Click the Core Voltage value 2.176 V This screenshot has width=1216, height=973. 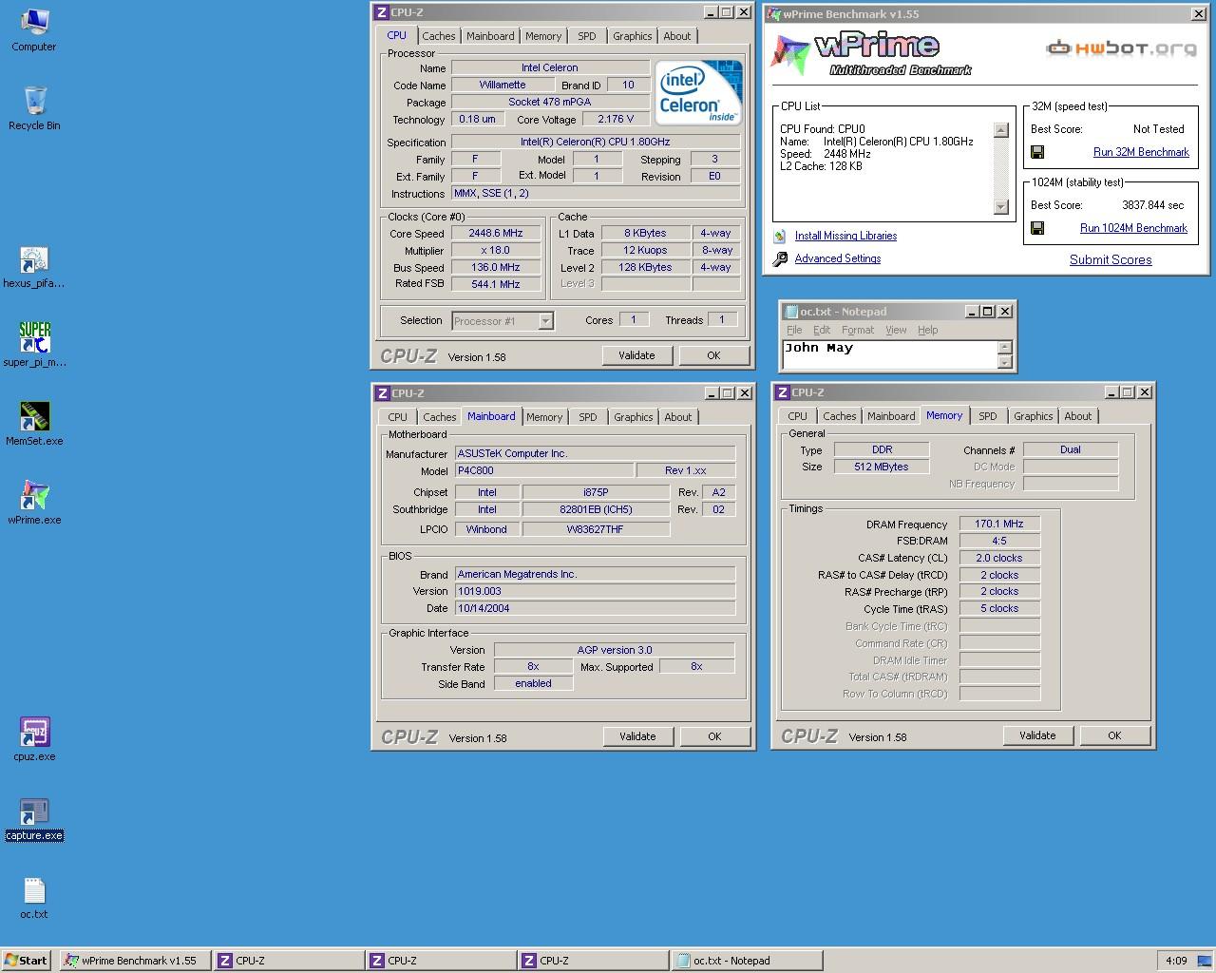617,119
